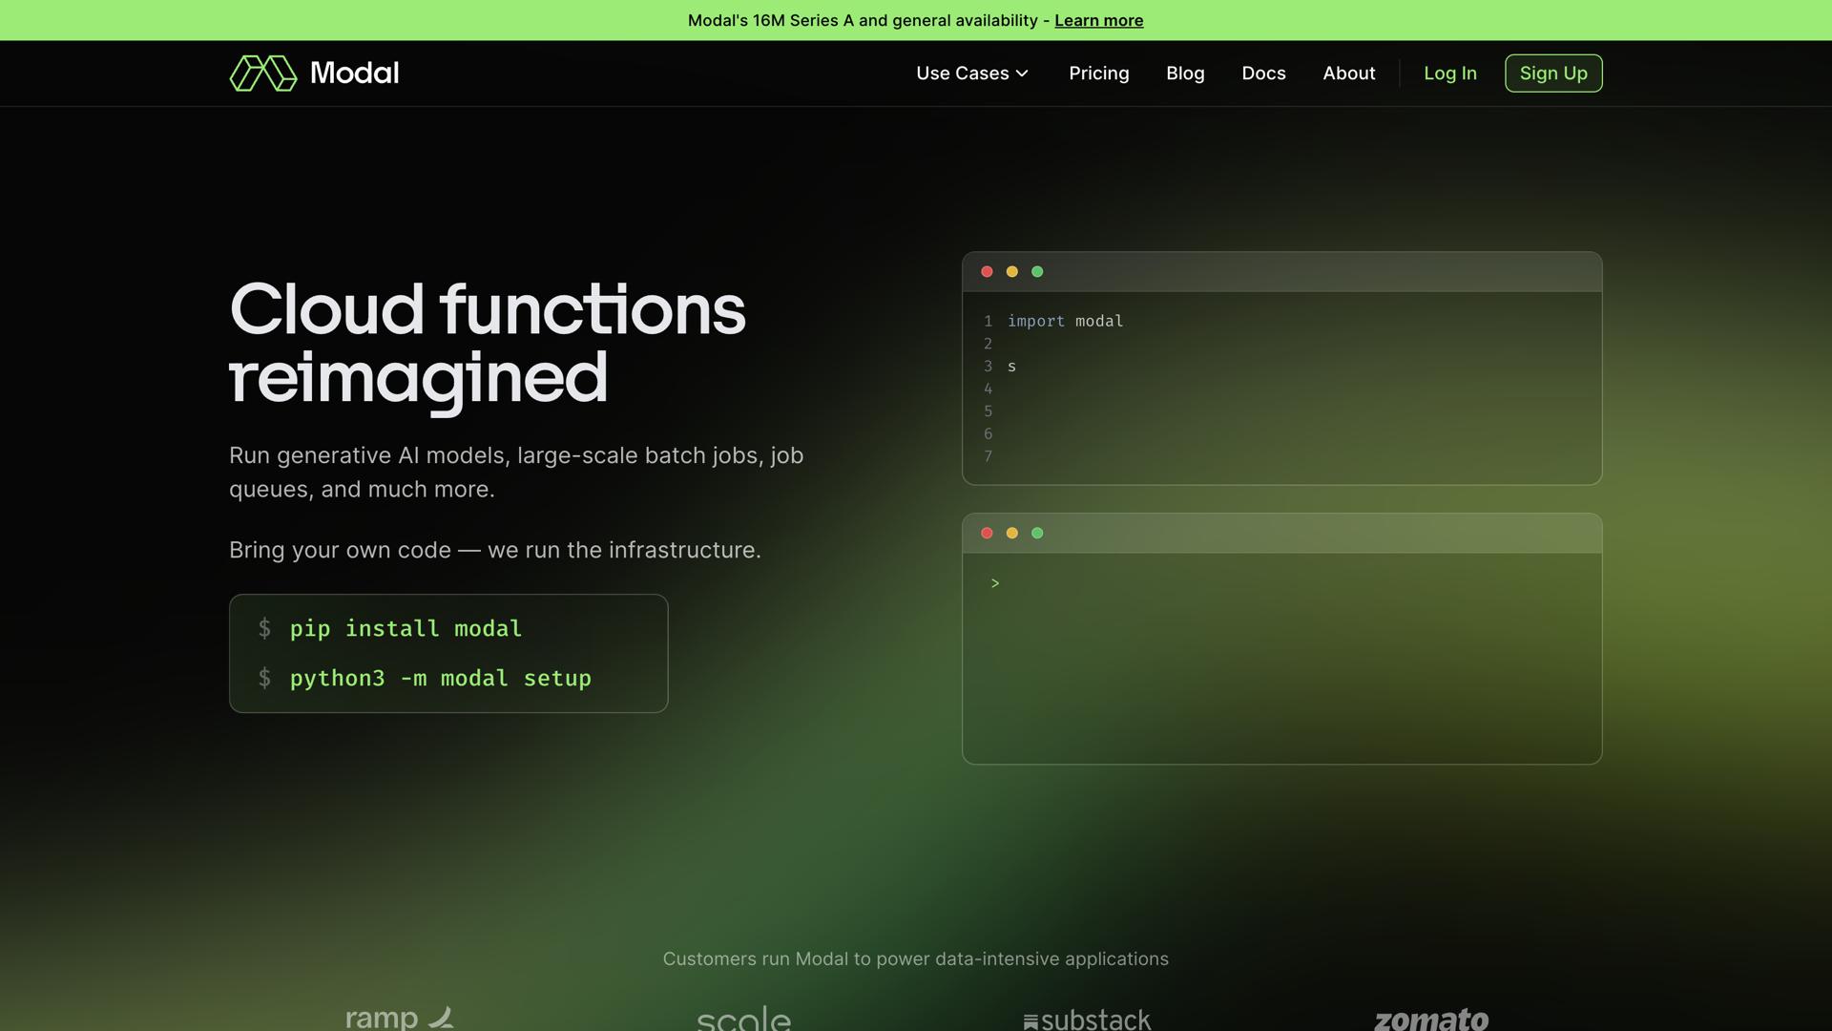Viewport: 1832px width, 1031px height.
Task: Open the Docs page
Action: click(x=1263, y=74)
